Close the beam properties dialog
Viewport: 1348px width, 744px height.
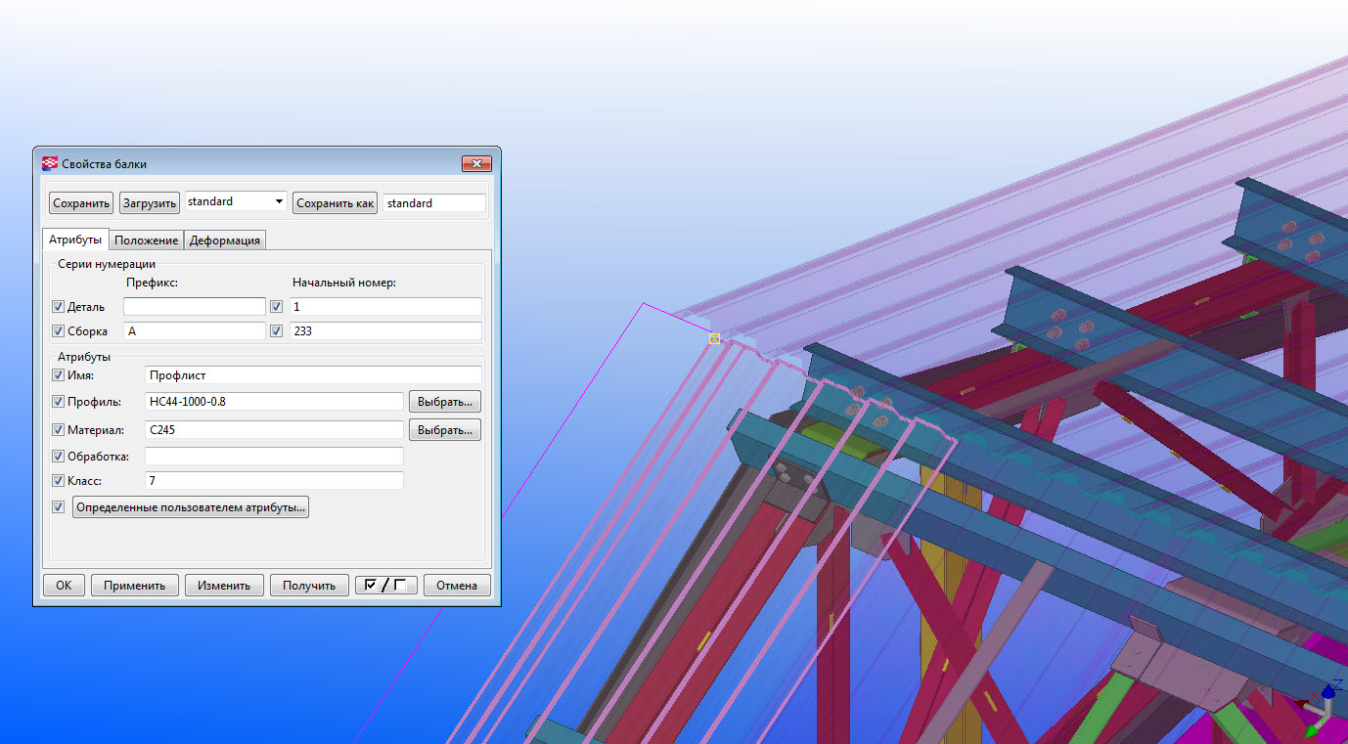475,164
